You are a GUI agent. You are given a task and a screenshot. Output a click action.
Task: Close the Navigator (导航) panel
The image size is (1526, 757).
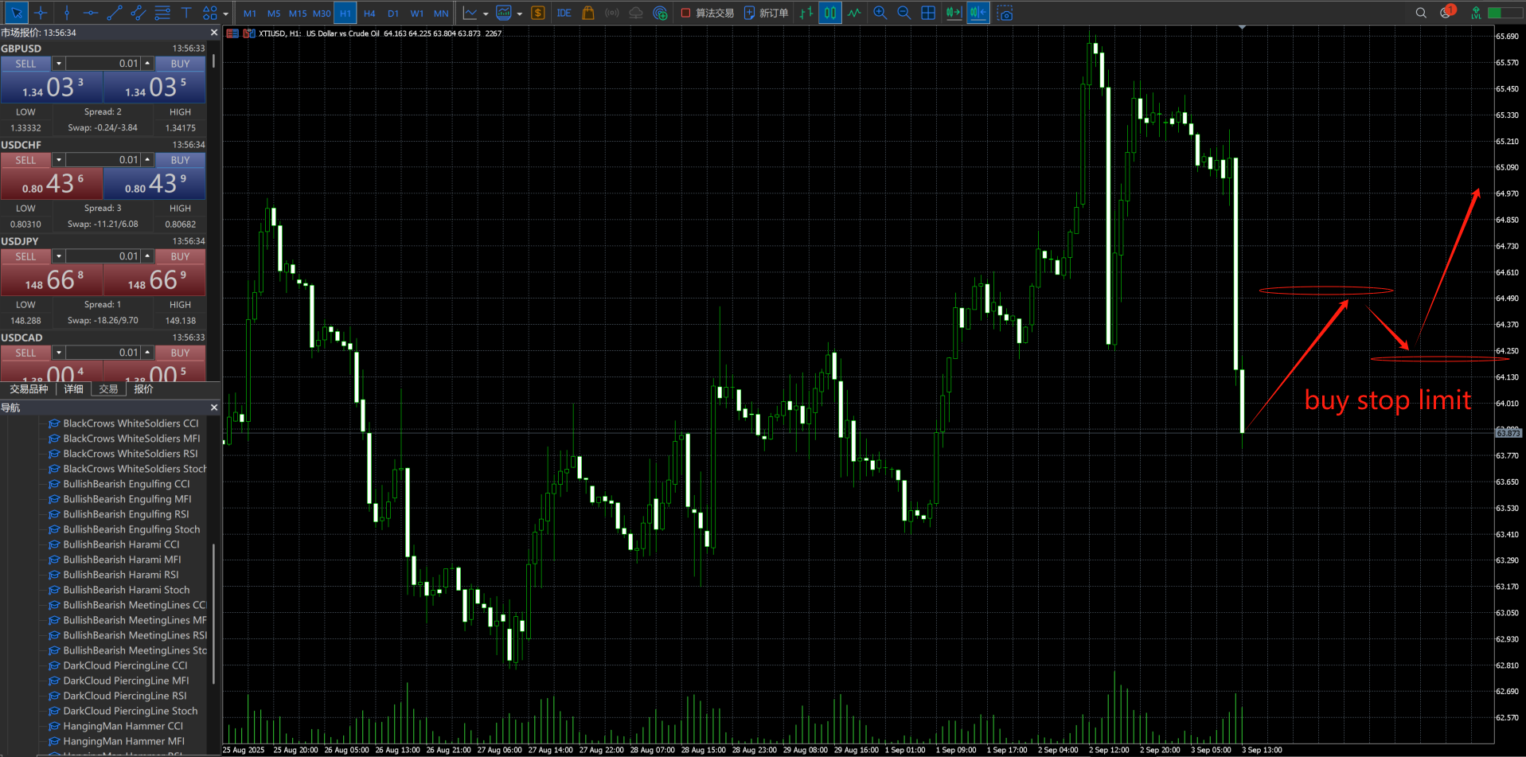tap(213, 408)
